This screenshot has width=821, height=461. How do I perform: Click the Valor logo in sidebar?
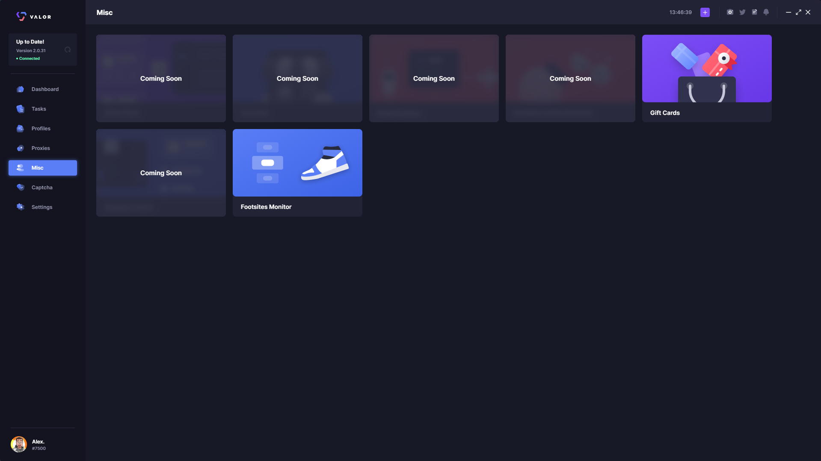33,17
